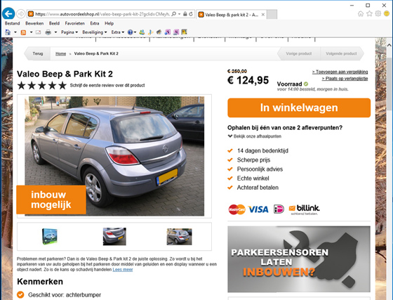
Task: Refresh the page with reload icon
Action: tap(191, 14)
